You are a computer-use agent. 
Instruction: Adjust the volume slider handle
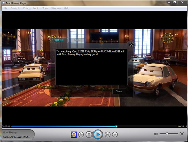click(x=167, y=134)
